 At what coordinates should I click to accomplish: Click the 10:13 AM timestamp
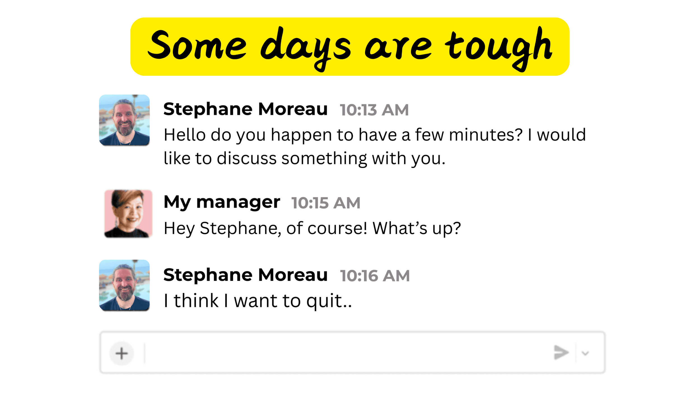(x=374, y=110)
